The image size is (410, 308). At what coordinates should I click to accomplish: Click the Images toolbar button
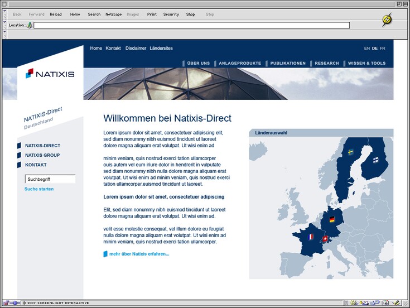[133, 15]
